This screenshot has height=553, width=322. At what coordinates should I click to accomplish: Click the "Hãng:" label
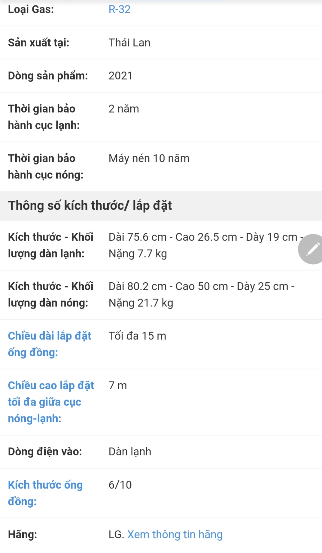point(23,534)
